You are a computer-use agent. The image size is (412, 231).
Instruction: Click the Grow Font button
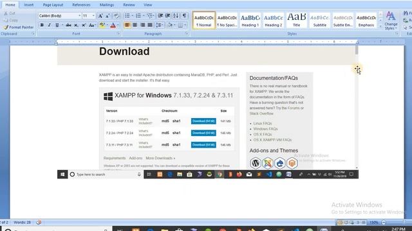click(100, 16)
